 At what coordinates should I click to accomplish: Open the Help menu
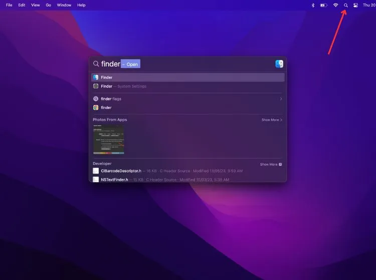point(81,5)
